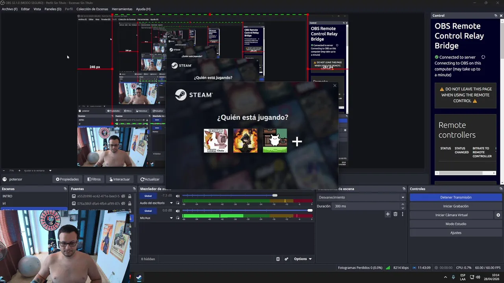Click the Steam taskbar icon

(x=139, y=277)
